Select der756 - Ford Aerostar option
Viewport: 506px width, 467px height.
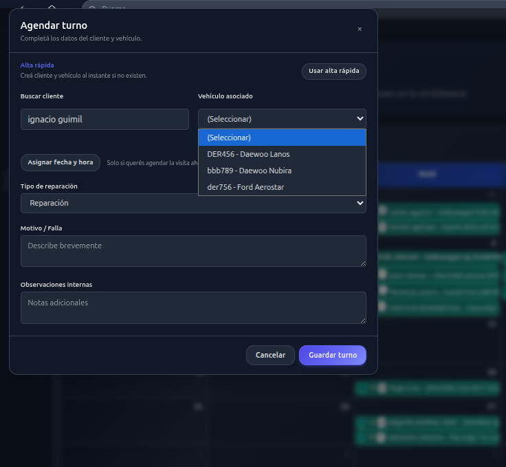(x=282, y=187)
